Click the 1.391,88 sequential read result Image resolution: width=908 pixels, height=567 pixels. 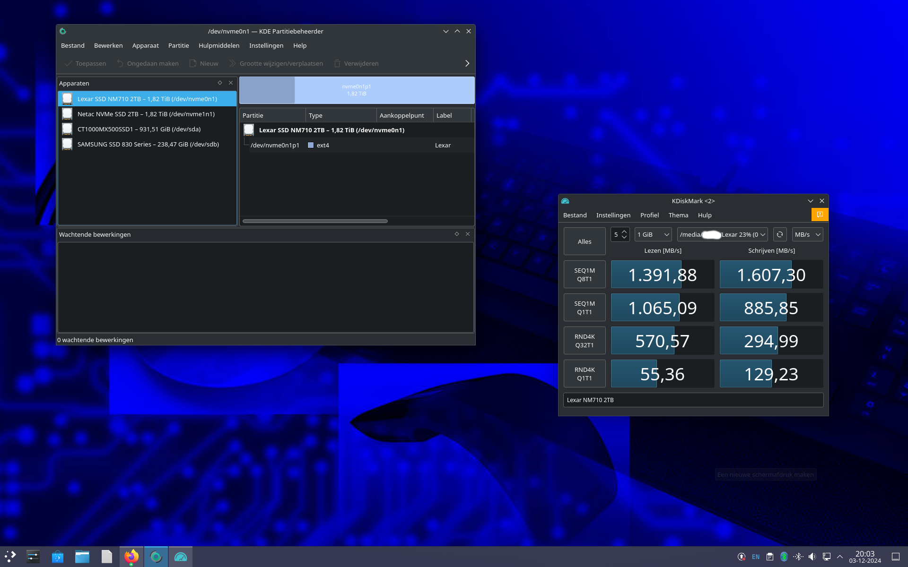[x=663, y=275]
